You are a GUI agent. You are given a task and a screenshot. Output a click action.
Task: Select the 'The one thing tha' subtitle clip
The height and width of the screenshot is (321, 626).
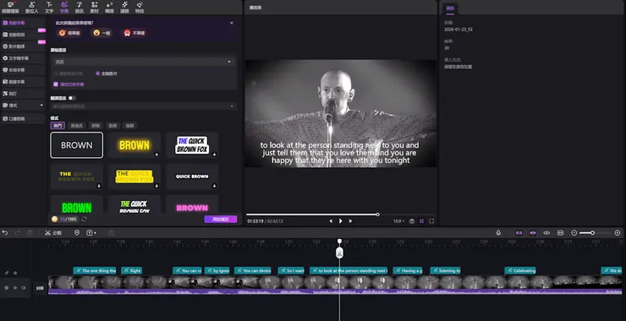pos(95,270)
